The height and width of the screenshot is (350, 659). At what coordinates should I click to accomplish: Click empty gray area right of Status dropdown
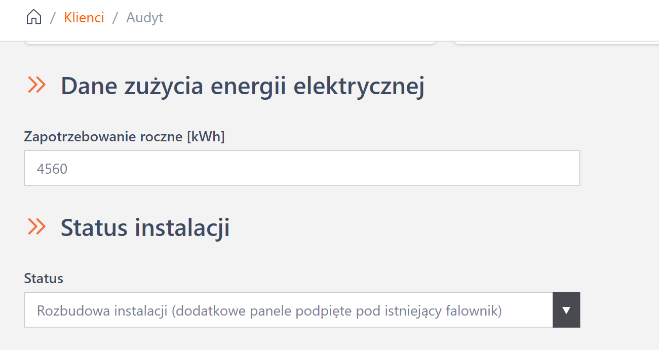point(619,310)
